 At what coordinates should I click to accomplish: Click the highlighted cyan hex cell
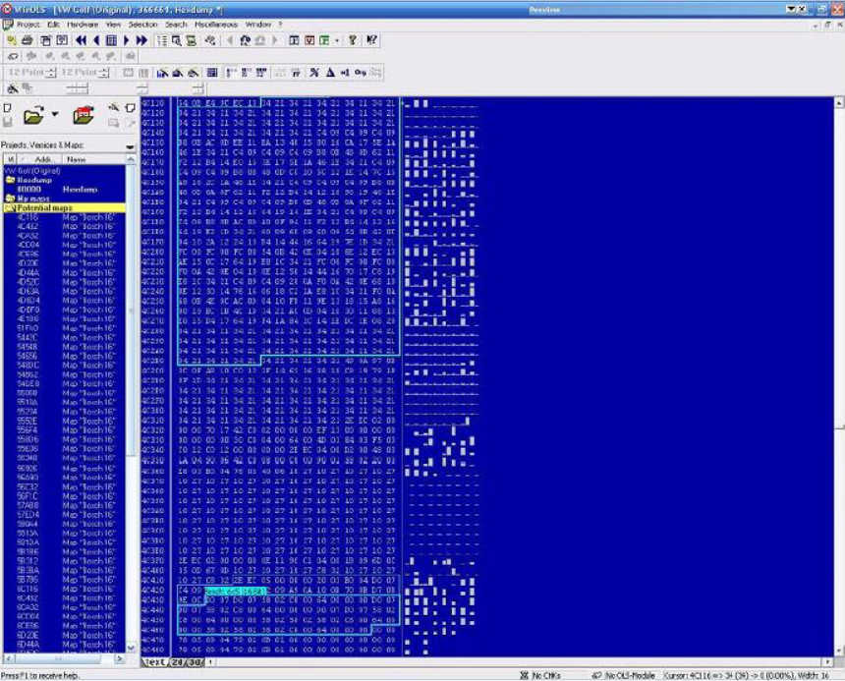tap(236, 591)
